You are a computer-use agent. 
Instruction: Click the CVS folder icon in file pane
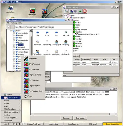47,33
